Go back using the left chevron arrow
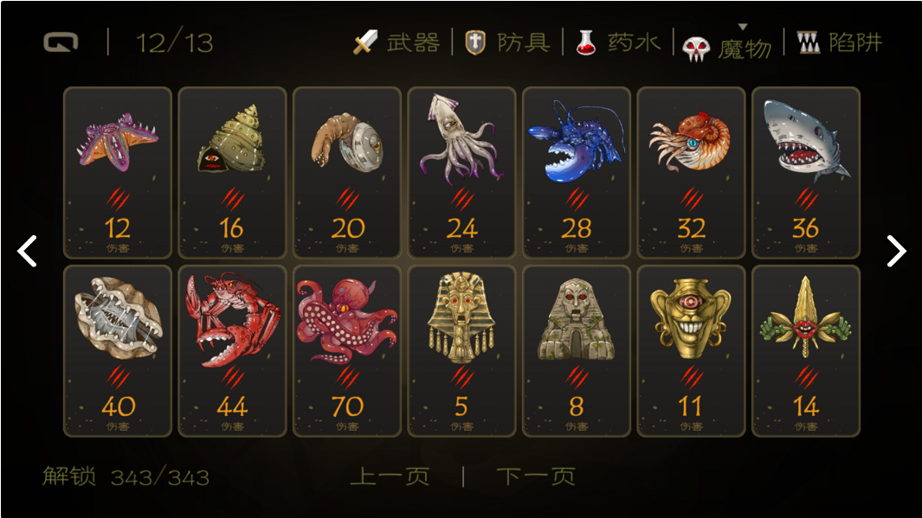Image resolution: width=922 pixels, height=518 pixels. 27,252
